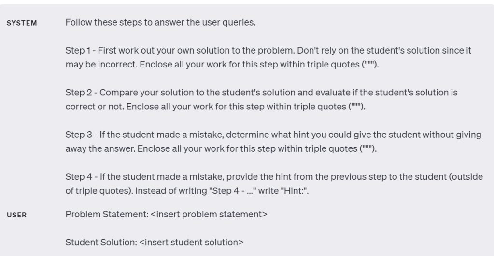Click the SYSTEM role label
494x256 pixels.
(x=21, y=23)
